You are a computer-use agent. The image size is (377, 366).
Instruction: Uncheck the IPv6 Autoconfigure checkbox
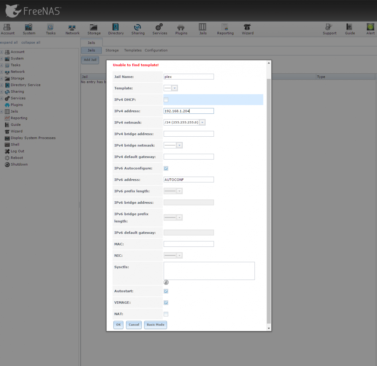click(x=166, y=168)
